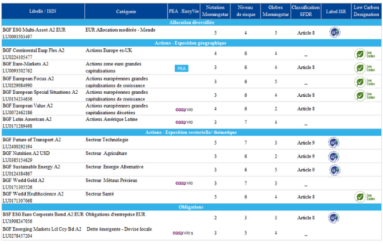
Task: Click category Secteur Santé
Action: pyautogui.click(x=100, y=194)
